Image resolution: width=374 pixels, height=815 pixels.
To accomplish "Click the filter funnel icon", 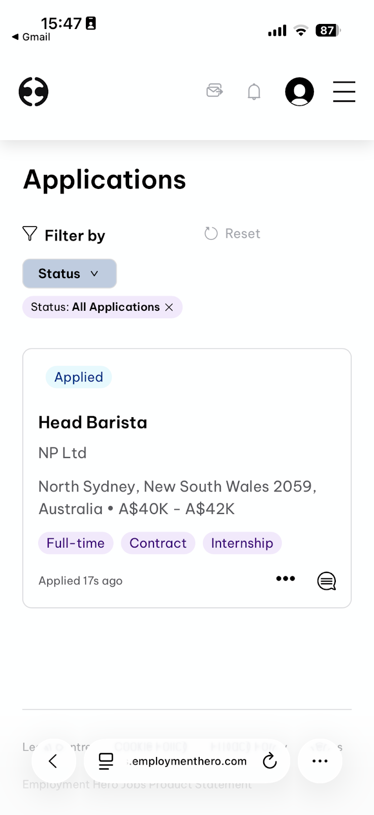I will (x=30, y=234).
